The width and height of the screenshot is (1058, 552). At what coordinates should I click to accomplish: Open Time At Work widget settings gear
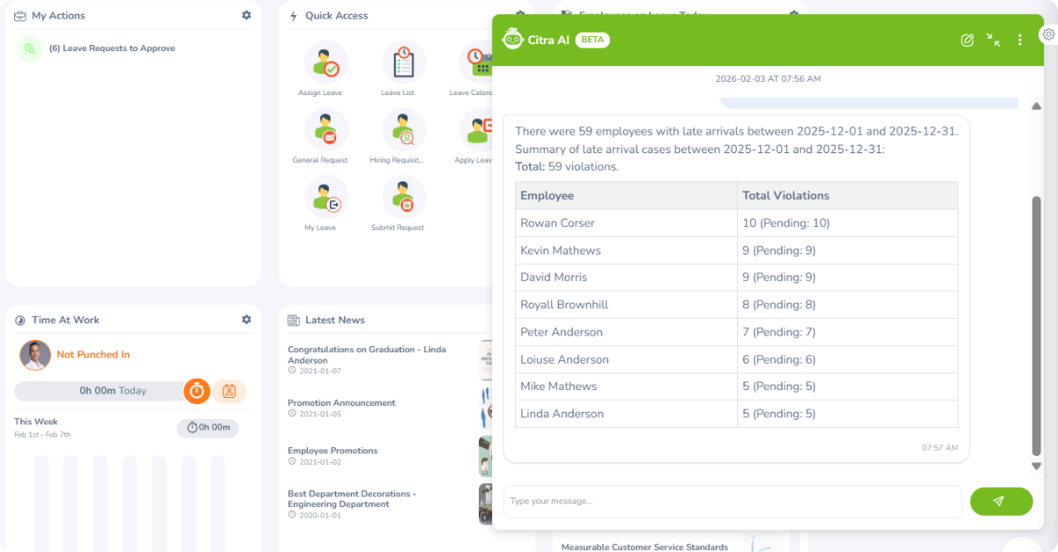246,320
